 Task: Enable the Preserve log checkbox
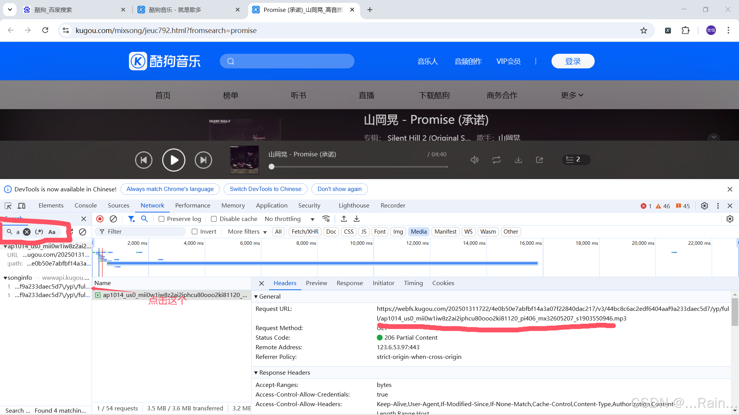pos(162,219)
